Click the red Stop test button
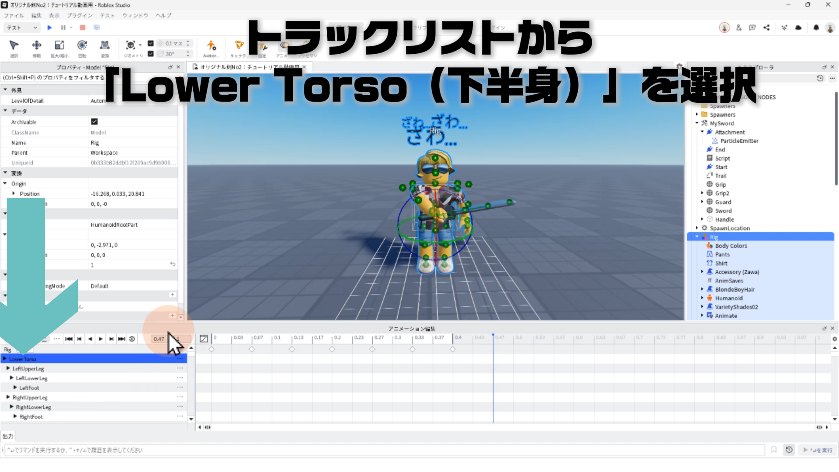 (82, 28)
